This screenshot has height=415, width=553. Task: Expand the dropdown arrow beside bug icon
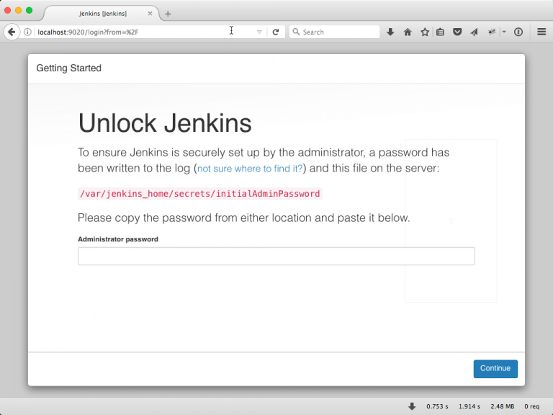504,32
